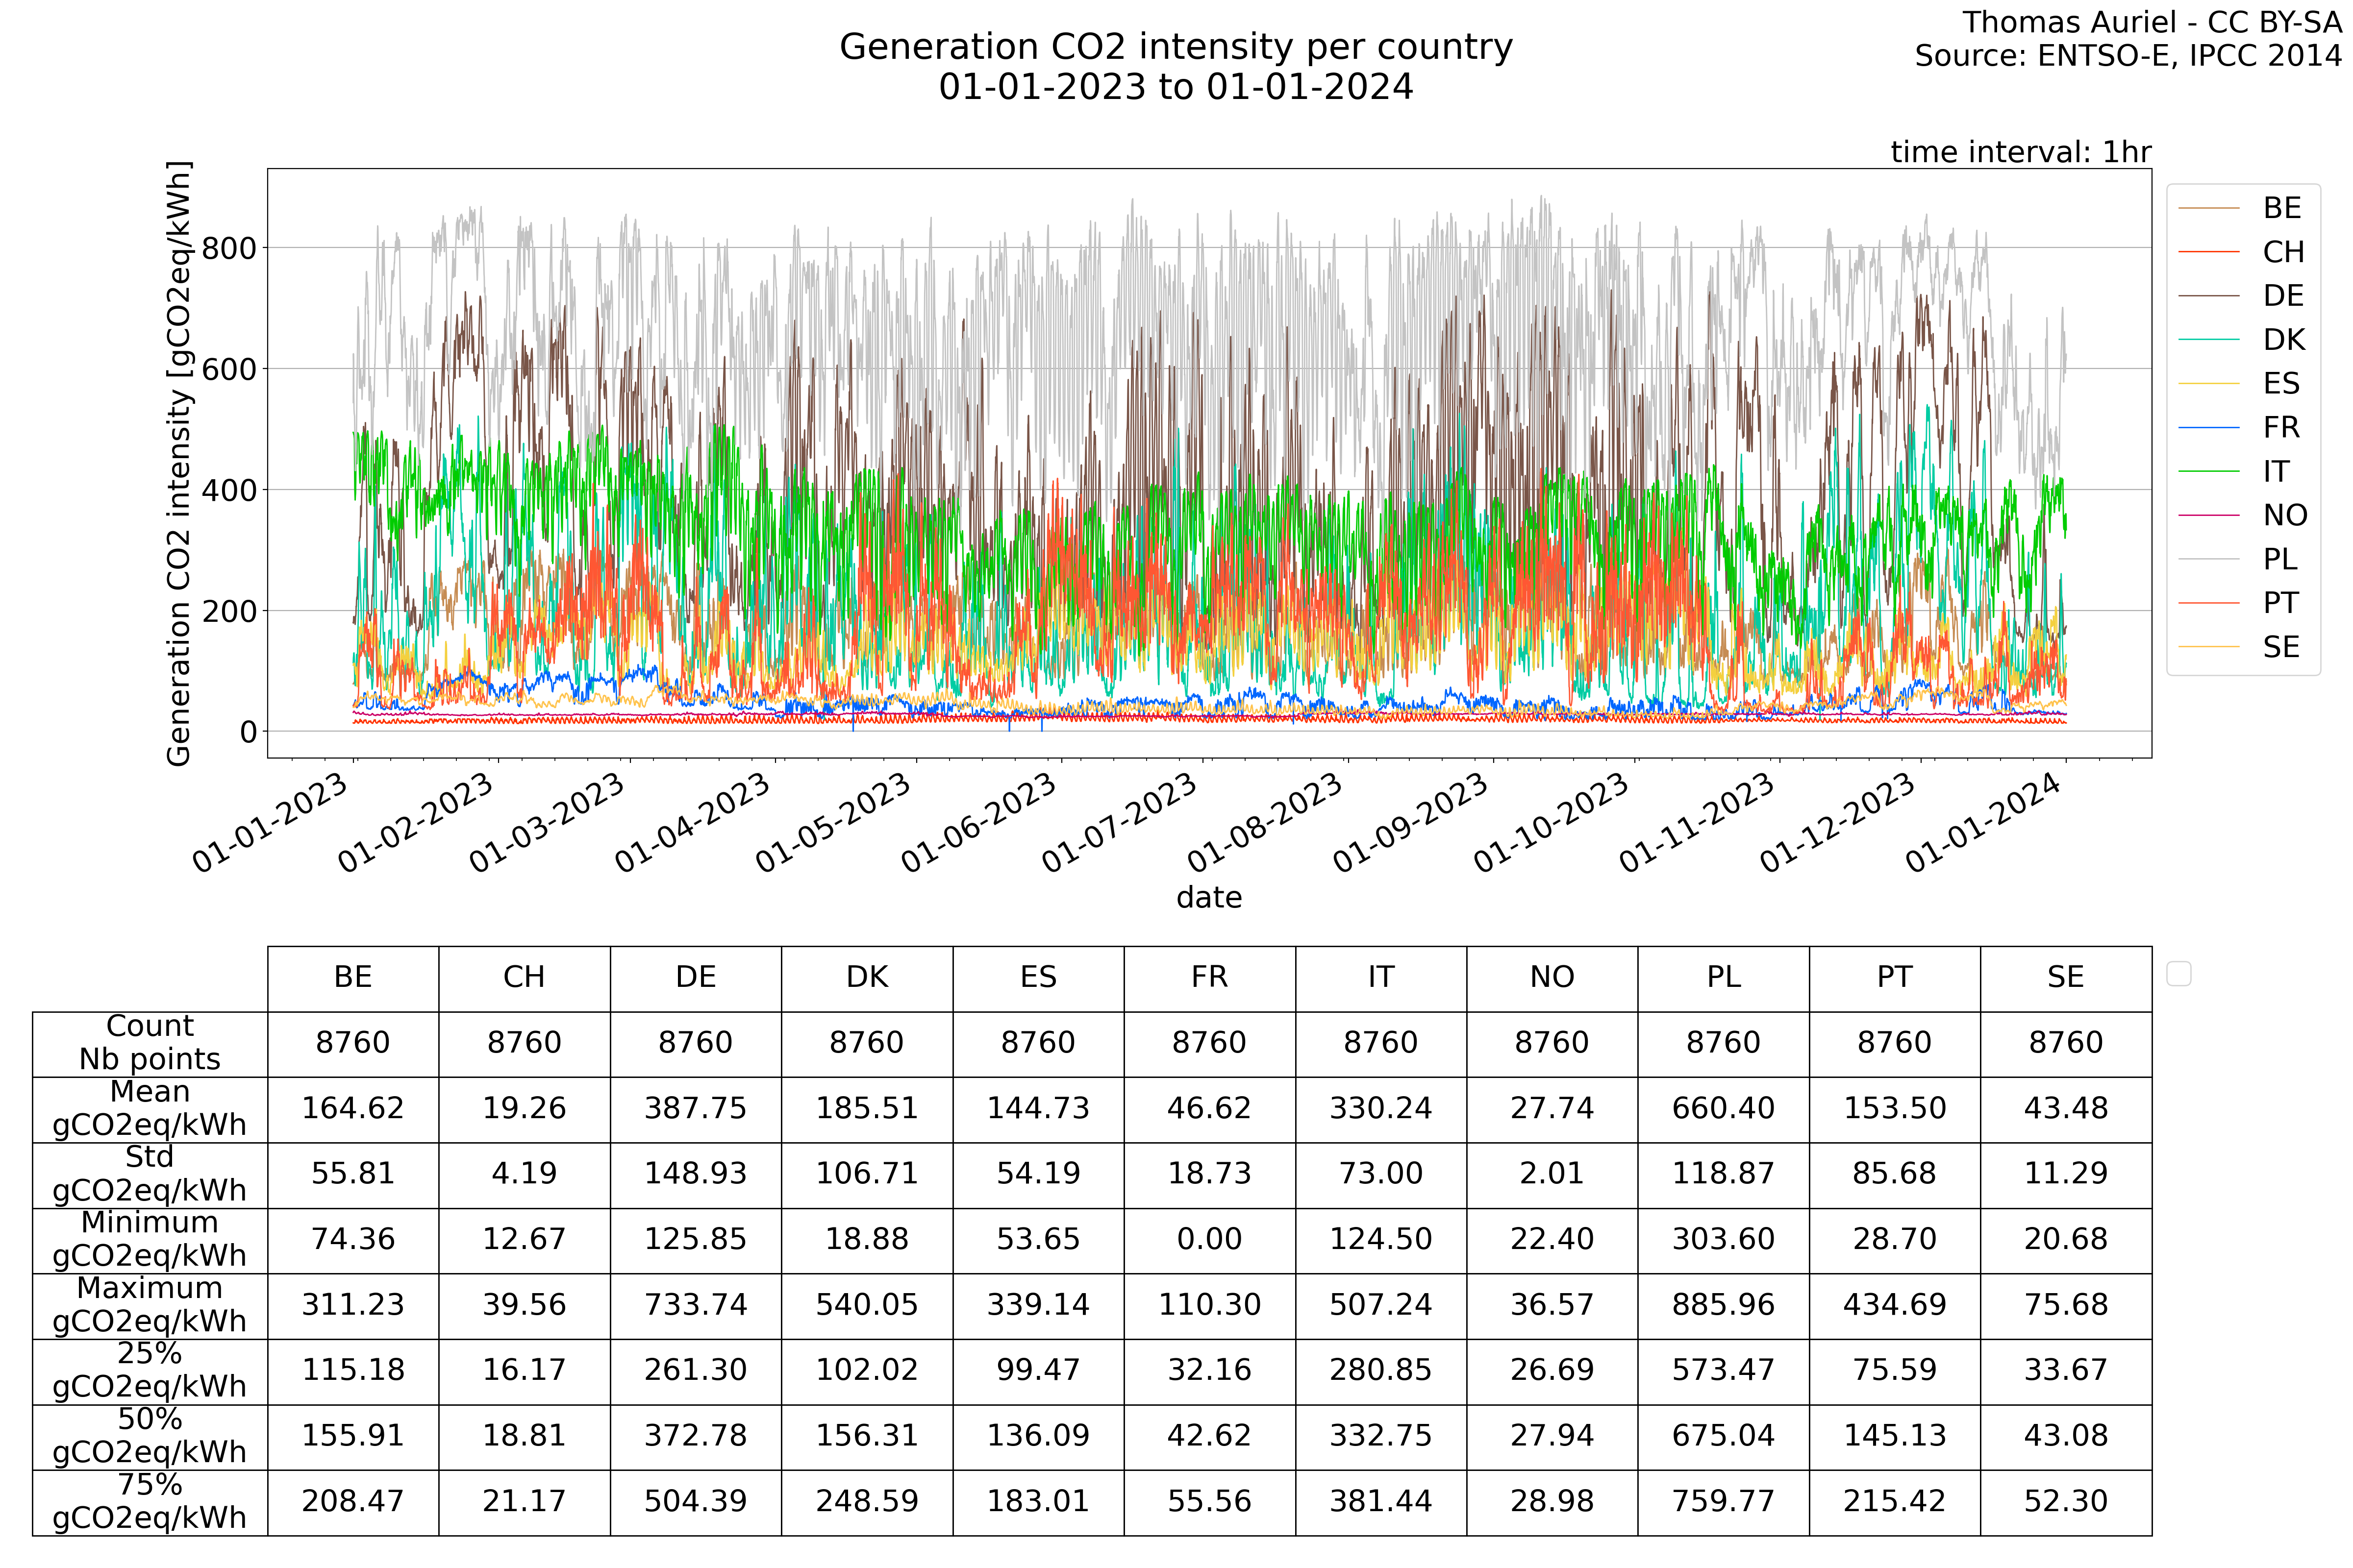The image size is (2353, 1568).
Task: Click the Count Nb points row label
Action: pos(150,1042)
